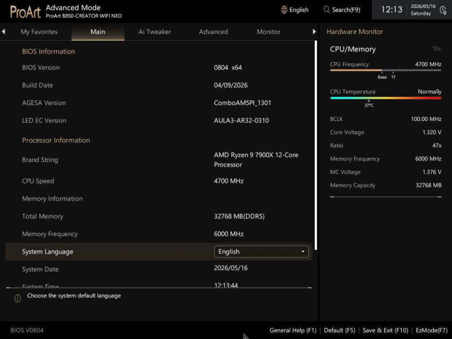Image resolution: width=452 pixels, height=339 pixels.
Task: Click the MC Voltage 1.376 V reading
Action: point(385,172)
